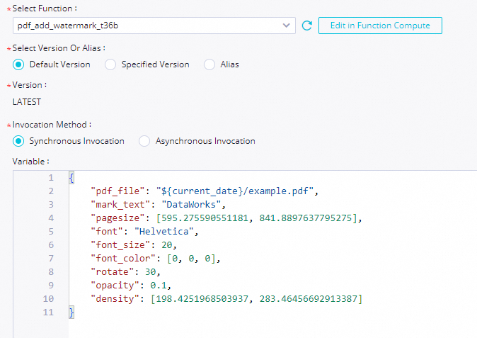Click the font_size value 20

(x=167, y=245)
